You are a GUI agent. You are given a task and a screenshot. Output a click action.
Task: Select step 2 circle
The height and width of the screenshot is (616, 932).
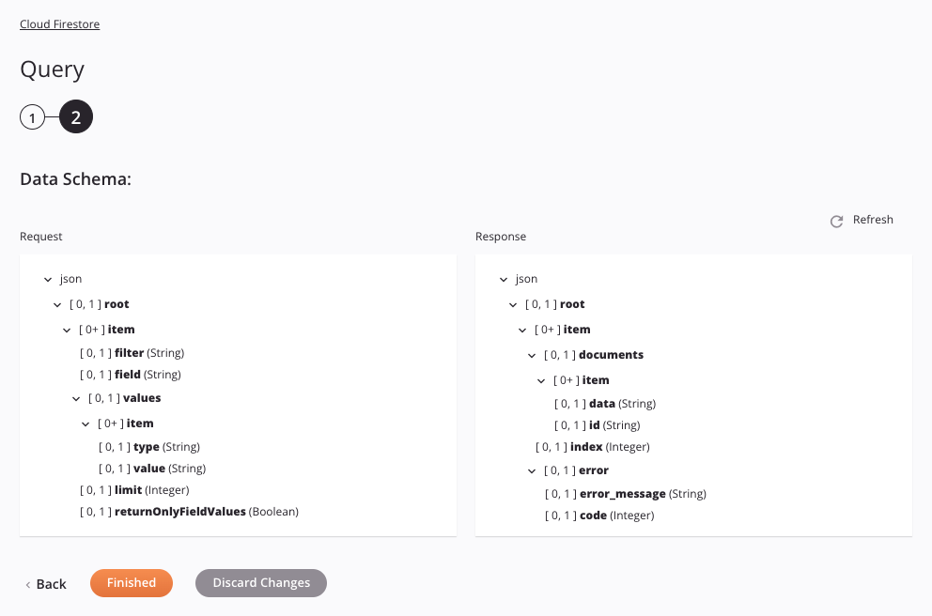[76, 118]
